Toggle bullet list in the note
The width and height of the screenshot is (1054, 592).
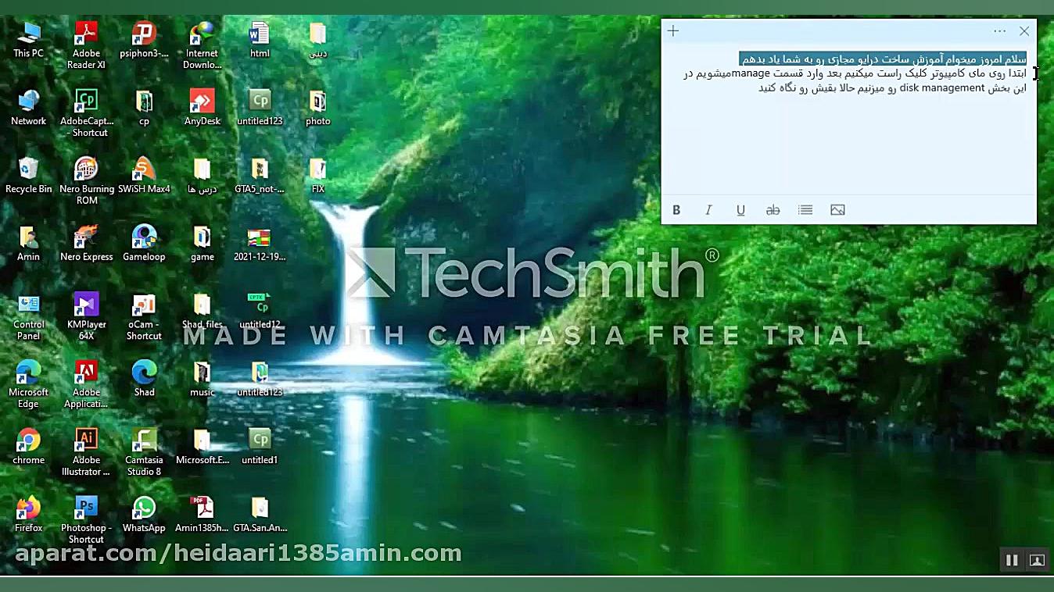coord(805,210)
